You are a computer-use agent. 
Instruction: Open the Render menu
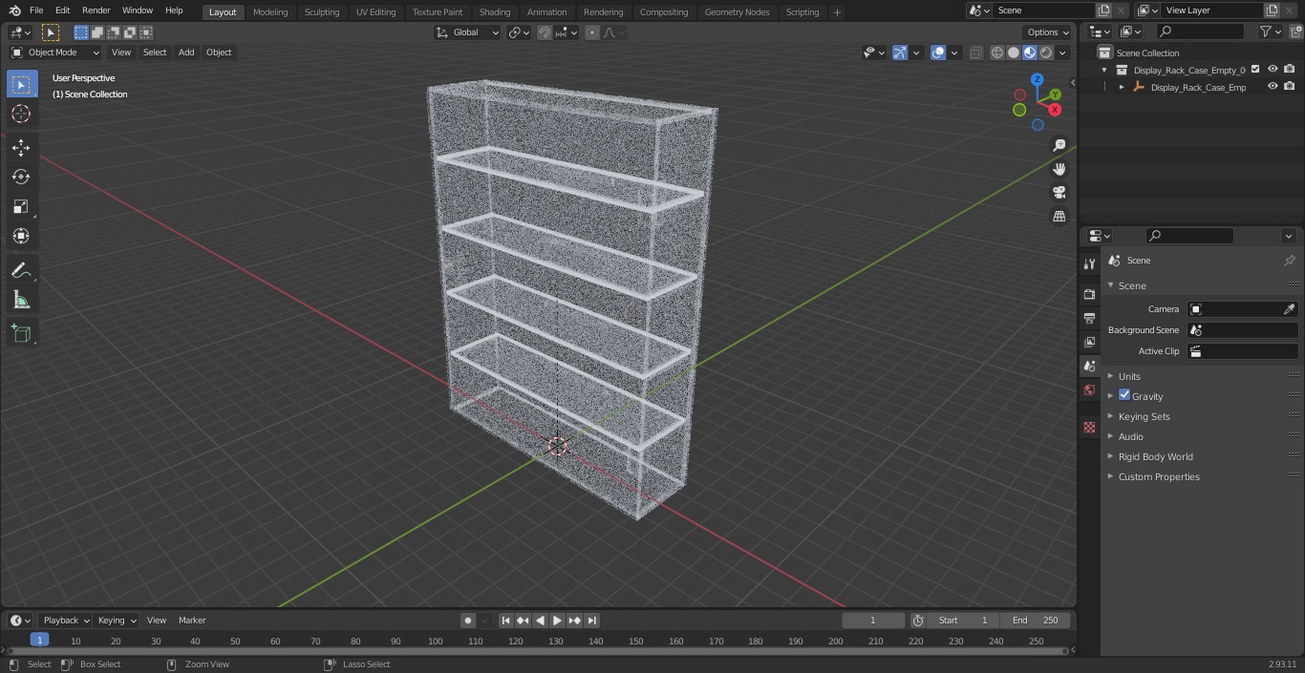[96, 11]
